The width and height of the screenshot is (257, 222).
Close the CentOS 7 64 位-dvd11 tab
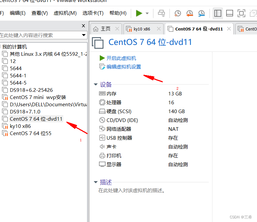point(229,29)
